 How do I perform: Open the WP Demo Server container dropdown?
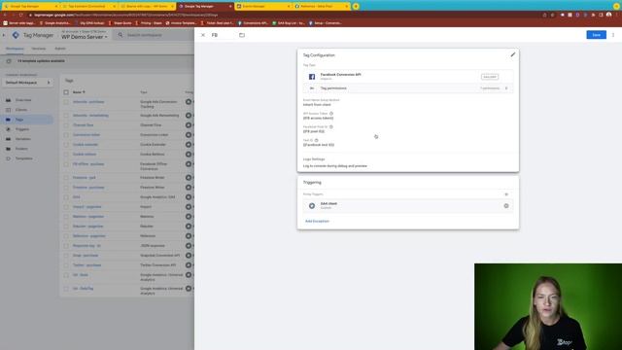click(x=85, y=37)
